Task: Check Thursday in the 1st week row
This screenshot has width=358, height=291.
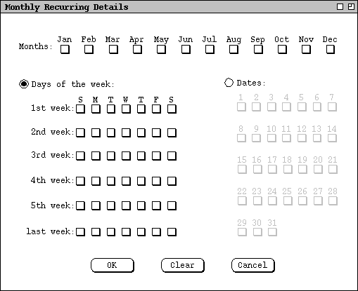Action: pyautogui.click(x=141, y=109)
